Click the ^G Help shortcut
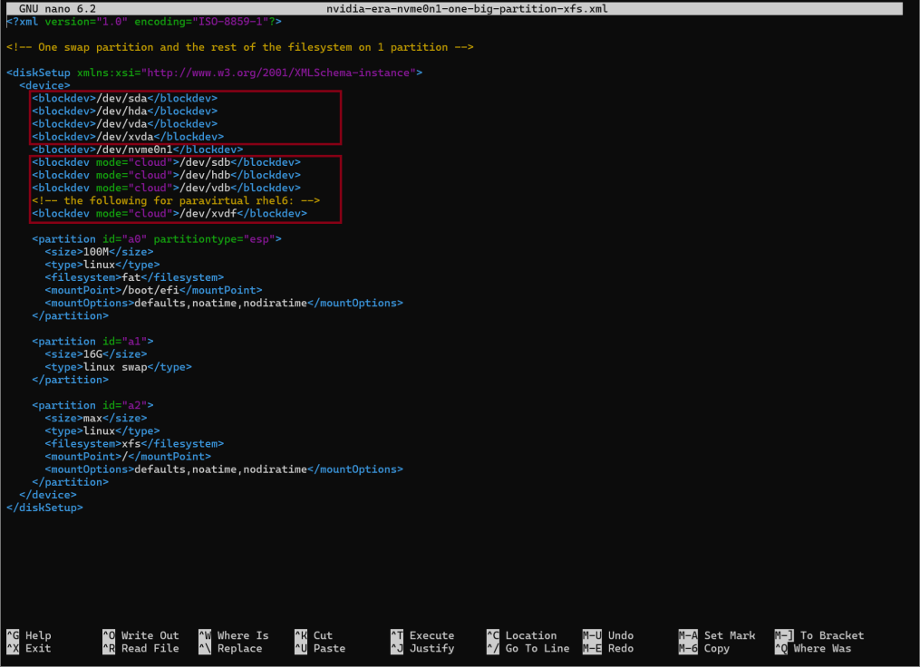 29,635
